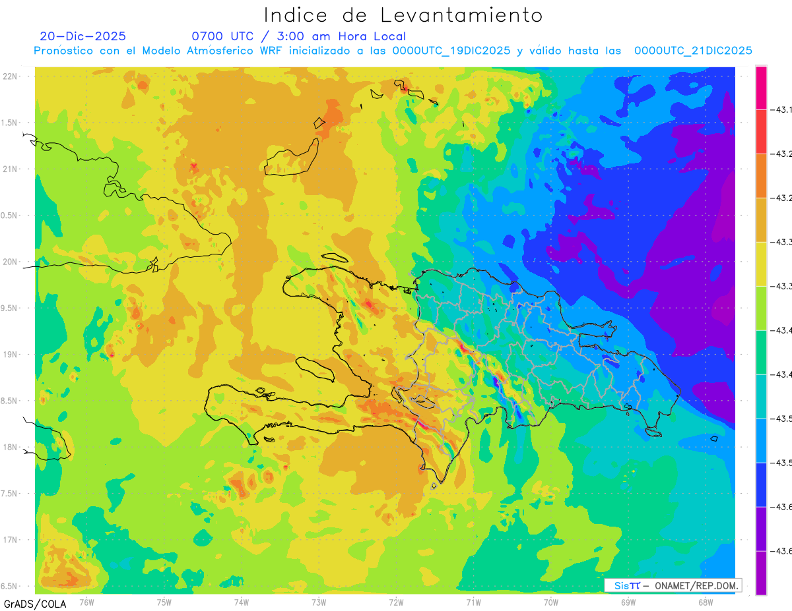This screenshot has width=792, height=611.
Task: Click the '22N' latitude label
Action: click(x=11, y=76)
